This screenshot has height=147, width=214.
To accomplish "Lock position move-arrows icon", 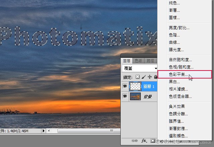I will 150,77.
